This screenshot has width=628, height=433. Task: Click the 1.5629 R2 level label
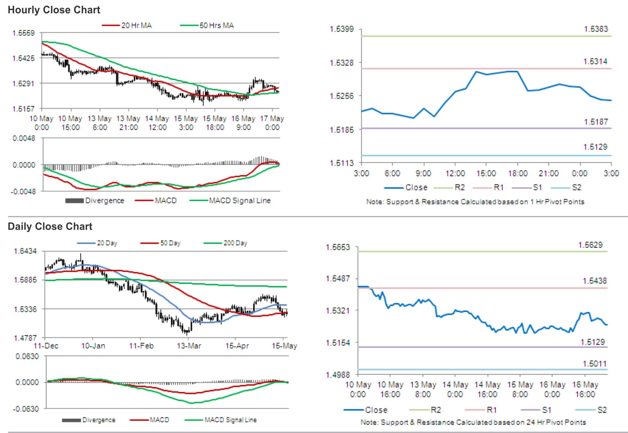pos(590,245)
